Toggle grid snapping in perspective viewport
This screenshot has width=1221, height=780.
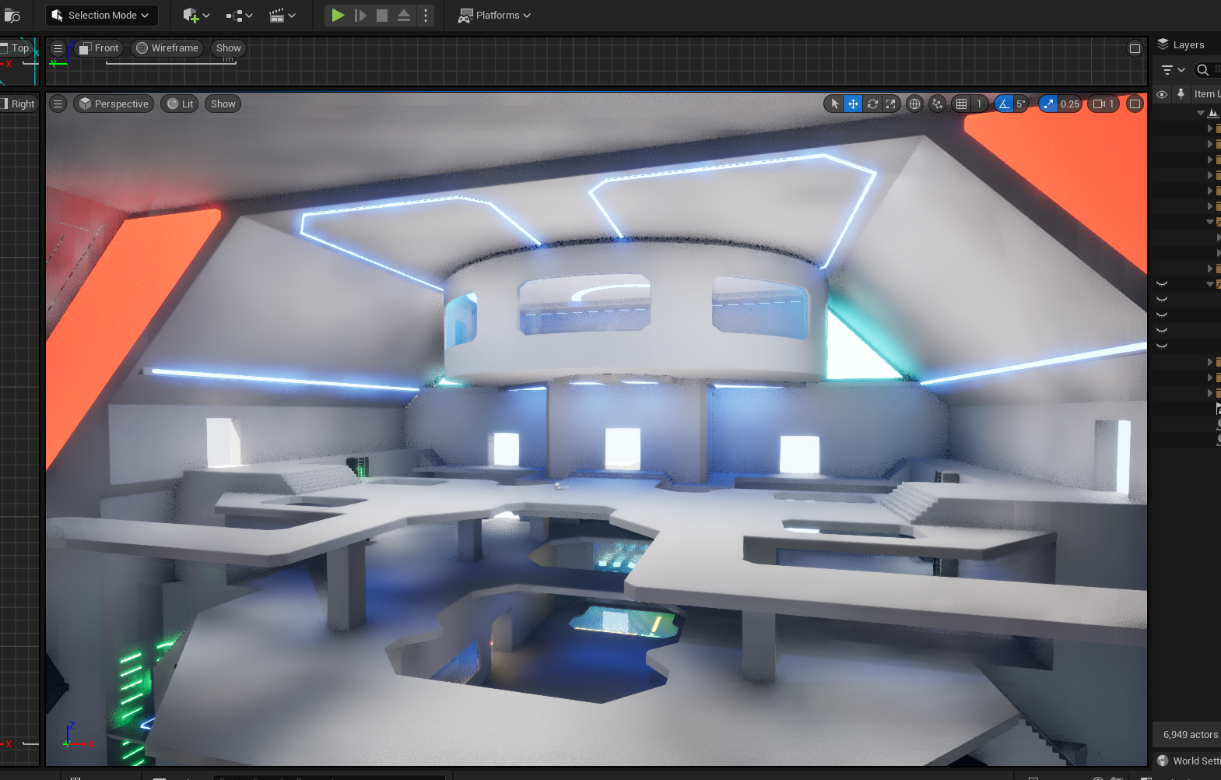pos(962,104)
